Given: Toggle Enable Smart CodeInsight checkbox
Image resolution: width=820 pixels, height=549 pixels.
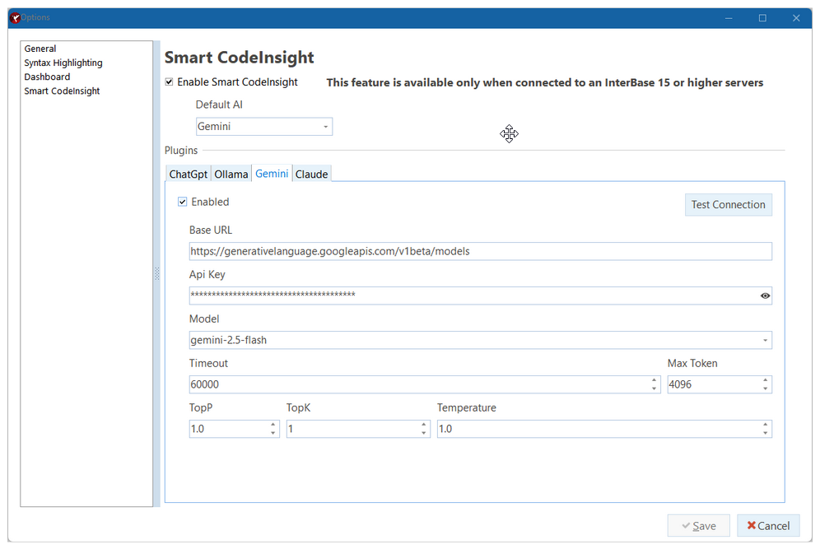Looking at the screenshot, I should 169,82.
